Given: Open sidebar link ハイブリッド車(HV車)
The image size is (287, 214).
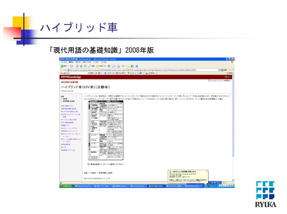Looking at the screenshot, I should click(69, 120).
